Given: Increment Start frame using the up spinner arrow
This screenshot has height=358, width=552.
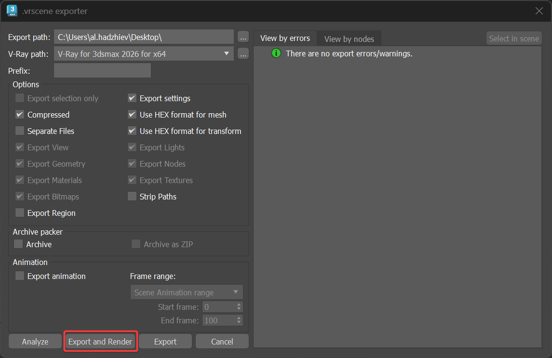Looking at the screenshot, I should (x=239, y=304).
